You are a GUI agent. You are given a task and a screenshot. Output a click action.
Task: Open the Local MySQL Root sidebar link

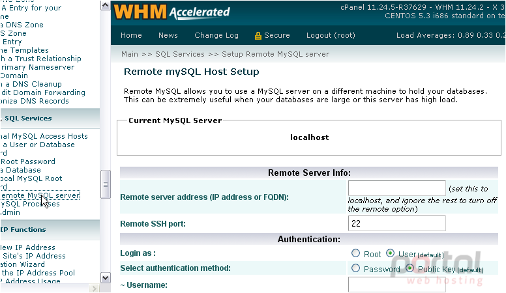pos(31,178)
